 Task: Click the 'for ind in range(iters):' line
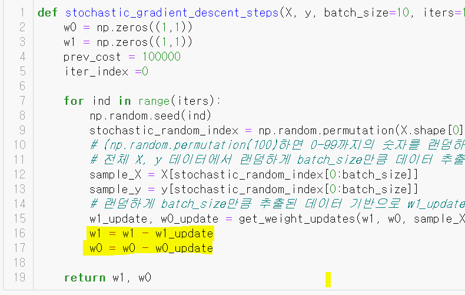click(x=142, y=101)
